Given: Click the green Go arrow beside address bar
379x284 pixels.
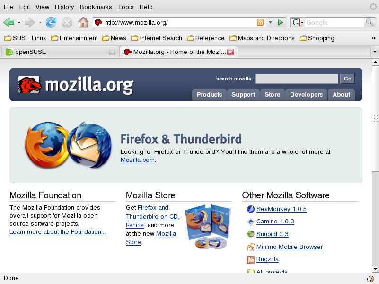Looking at the screenshot, I should coord(281,22).
